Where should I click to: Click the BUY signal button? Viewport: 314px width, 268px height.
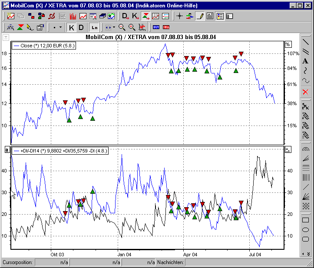(x=156, y=27)
